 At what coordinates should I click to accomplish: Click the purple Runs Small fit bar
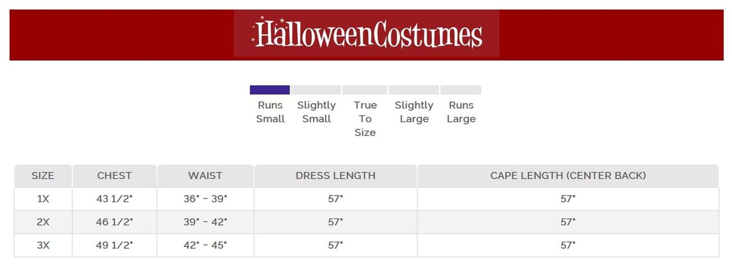(x=269, y=90)
